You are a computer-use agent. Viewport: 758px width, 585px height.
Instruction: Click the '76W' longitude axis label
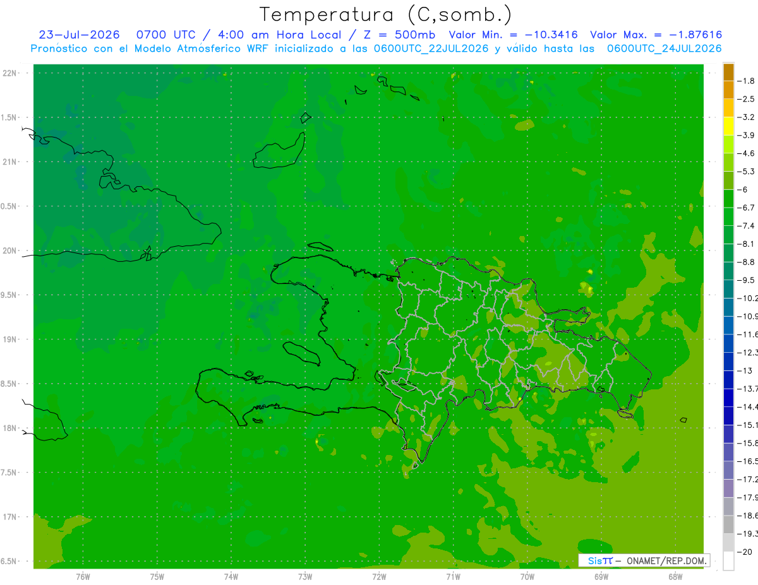click(x=83, y=577)
